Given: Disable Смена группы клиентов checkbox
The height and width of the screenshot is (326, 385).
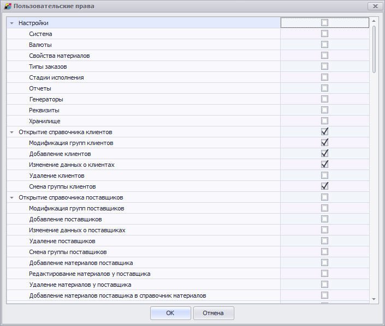Looking at the screenshot, I should pos(324,186).
